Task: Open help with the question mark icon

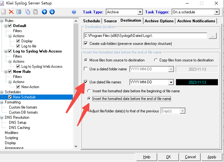Action: [x=74, y=12]
